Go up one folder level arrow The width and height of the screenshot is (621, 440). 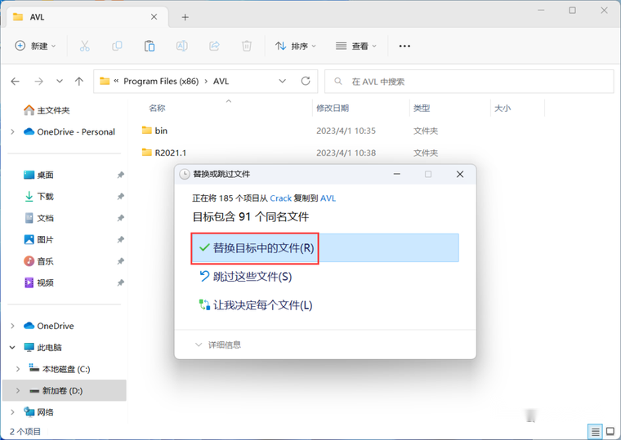click(79, 82)
